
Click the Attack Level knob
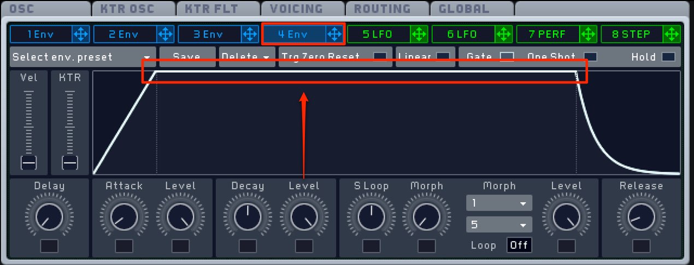pos(180,218)
